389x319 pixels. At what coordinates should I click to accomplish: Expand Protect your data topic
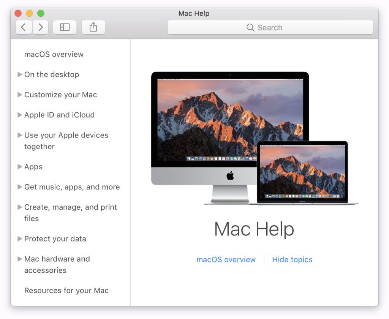click(20, 238)
